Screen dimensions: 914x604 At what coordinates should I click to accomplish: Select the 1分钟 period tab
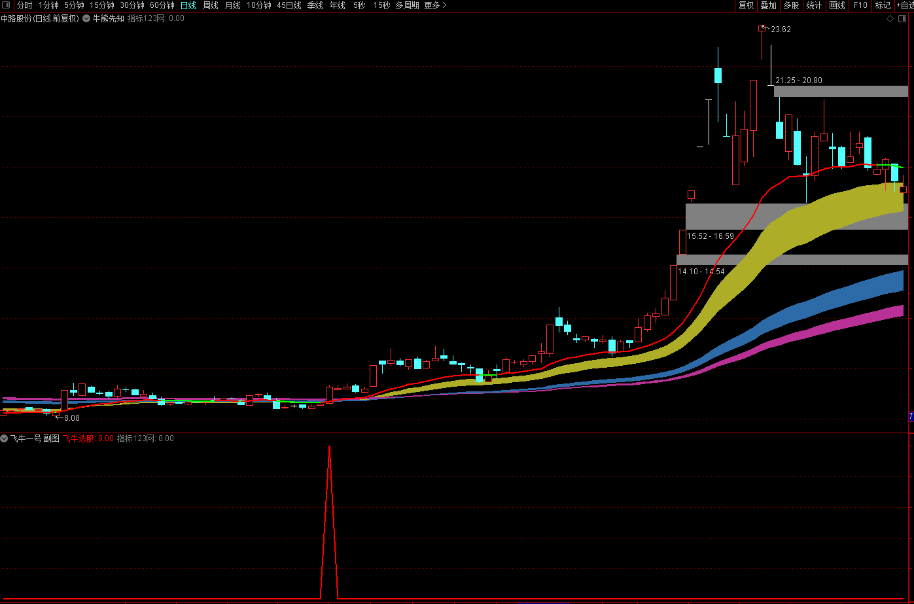[x=48, y=5]
